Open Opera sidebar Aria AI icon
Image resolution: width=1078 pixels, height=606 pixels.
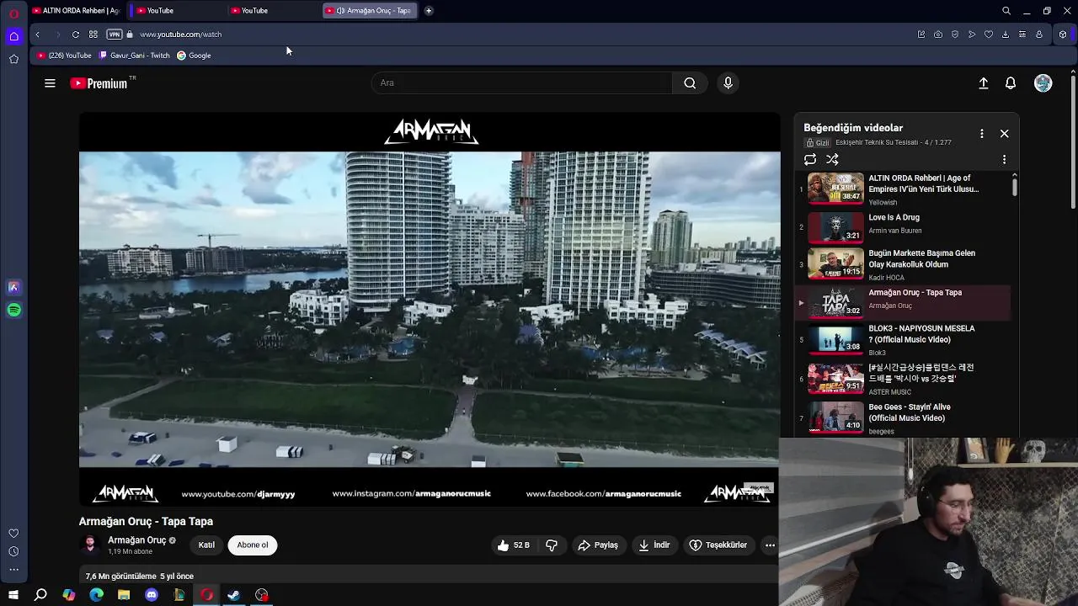point(13,288)
